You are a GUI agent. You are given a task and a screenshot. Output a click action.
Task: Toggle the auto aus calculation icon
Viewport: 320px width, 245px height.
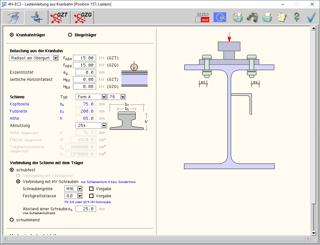coord(203,17)
